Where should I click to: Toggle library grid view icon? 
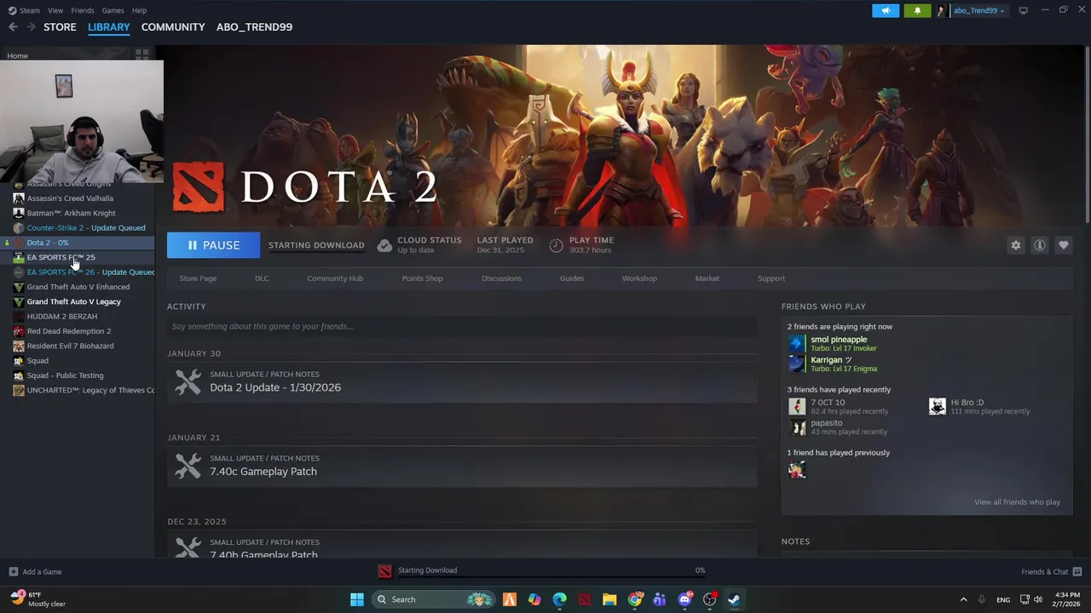(141, 54)
